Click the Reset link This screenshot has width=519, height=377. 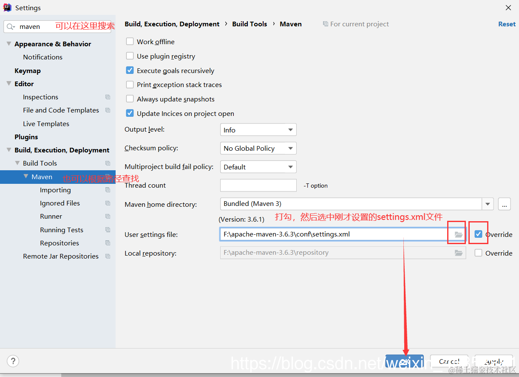point(507,24)
